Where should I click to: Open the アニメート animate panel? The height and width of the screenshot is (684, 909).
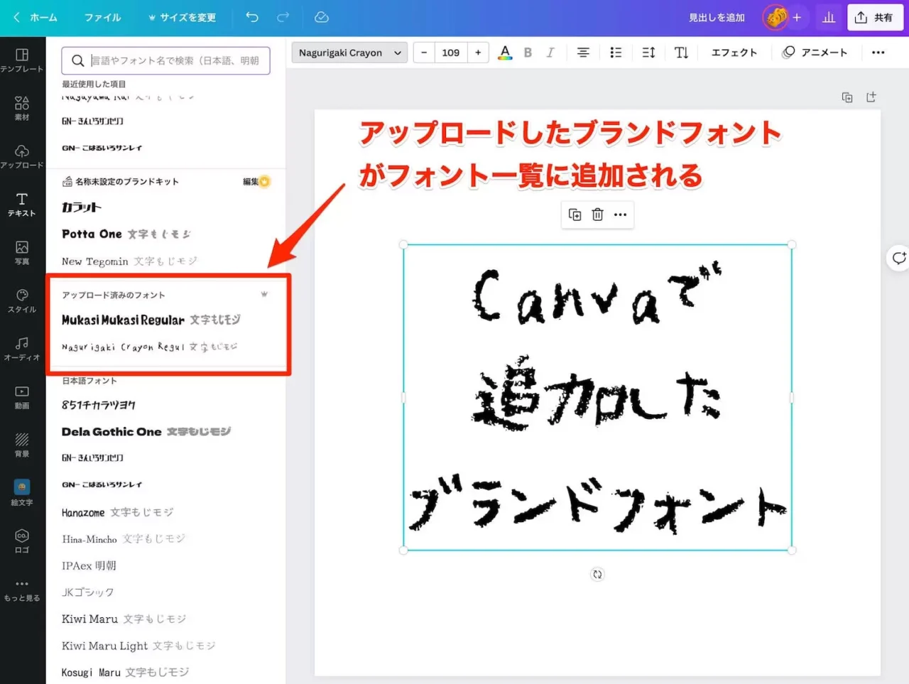[x=815, y=53]
